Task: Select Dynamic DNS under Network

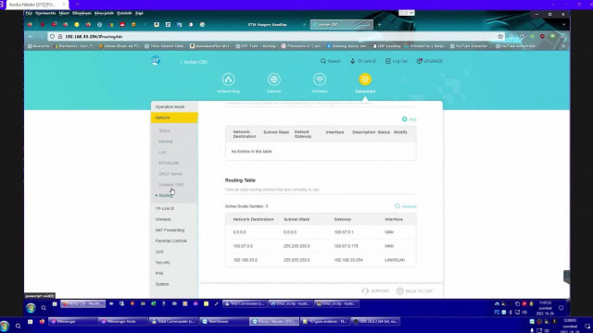Action: click(170, 185)
